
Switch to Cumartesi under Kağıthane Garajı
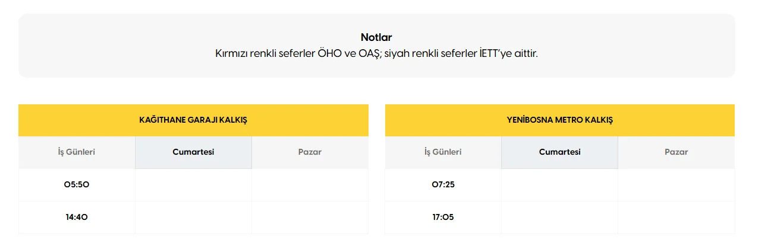193,152
